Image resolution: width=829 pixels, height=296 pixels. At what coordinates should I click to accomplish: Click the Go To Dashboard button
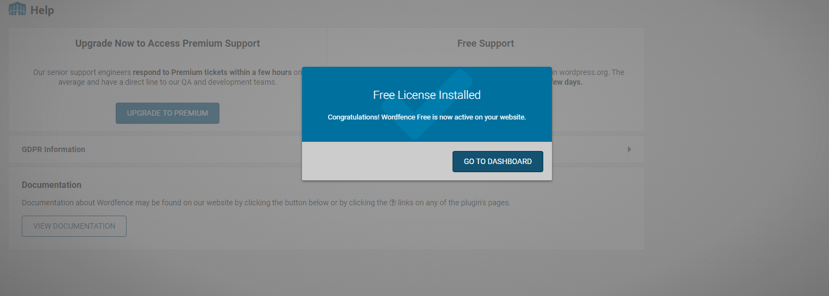point(498,161)
